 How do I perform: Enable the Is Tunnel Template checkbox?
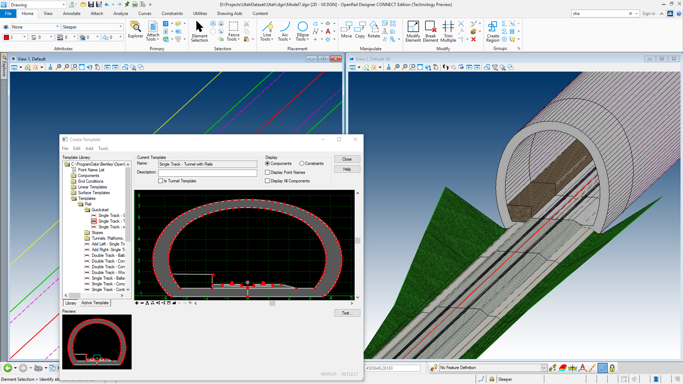tap(161, 181)
